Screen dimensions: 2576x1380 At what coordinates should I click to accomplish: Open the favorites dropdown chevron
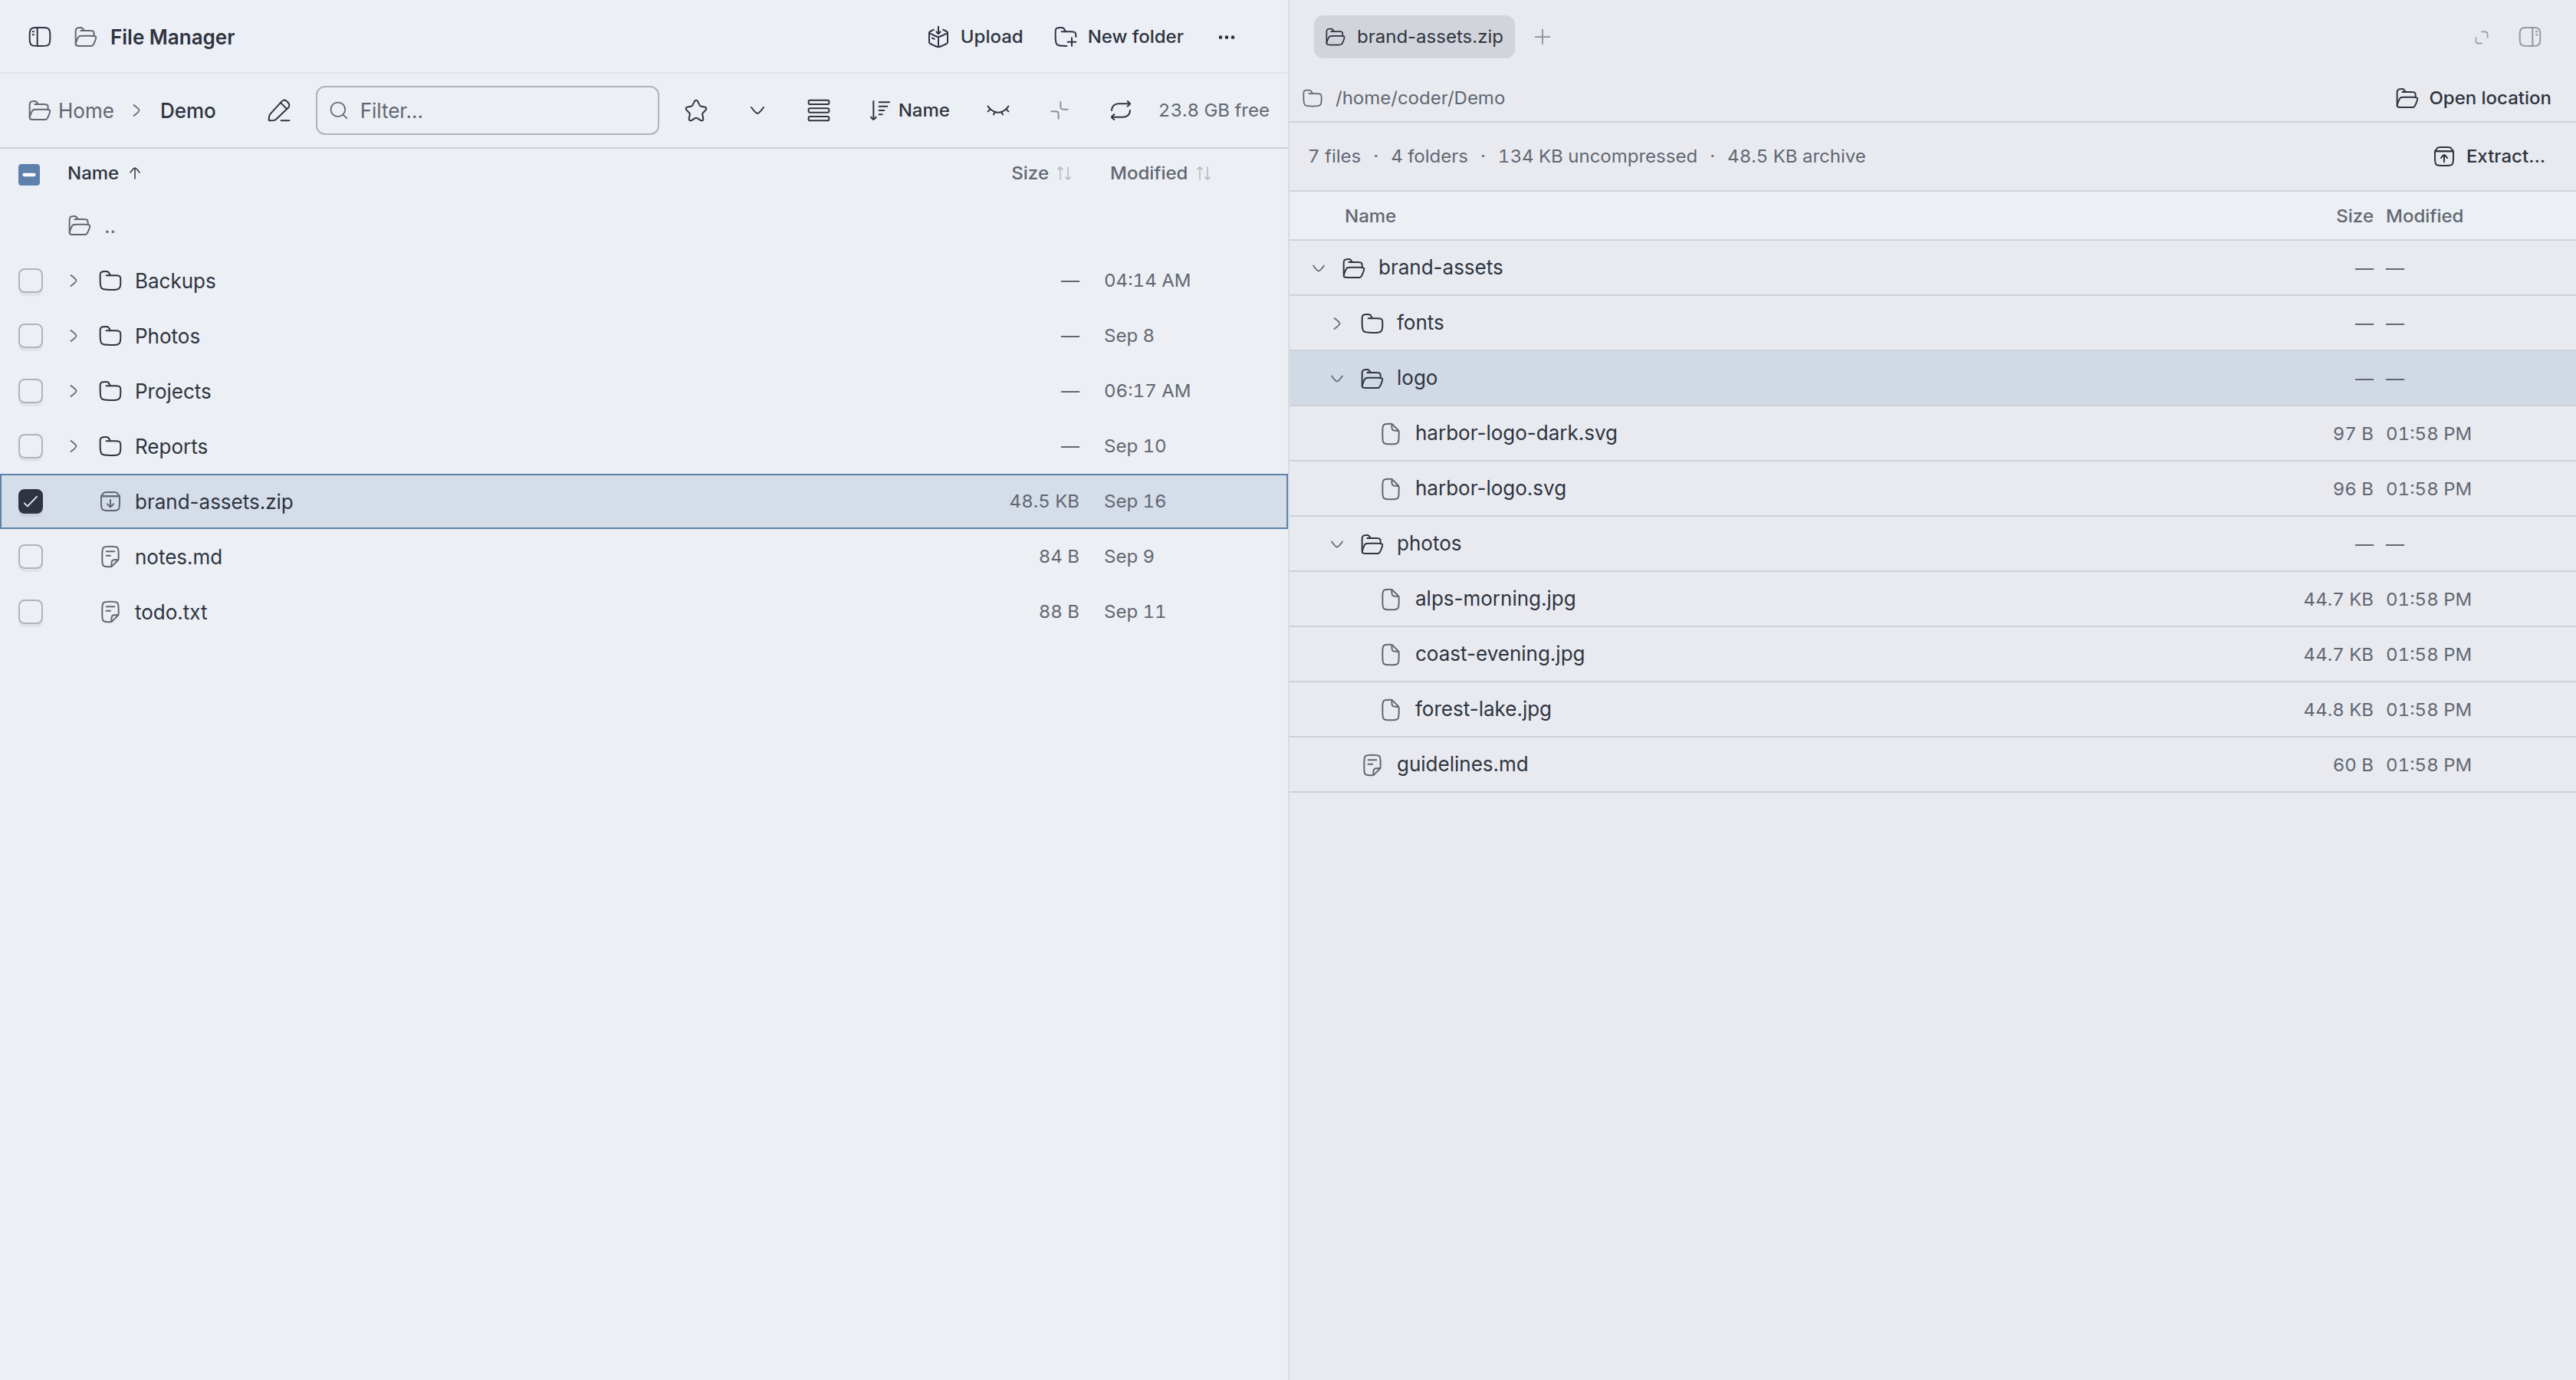(757, 110)
